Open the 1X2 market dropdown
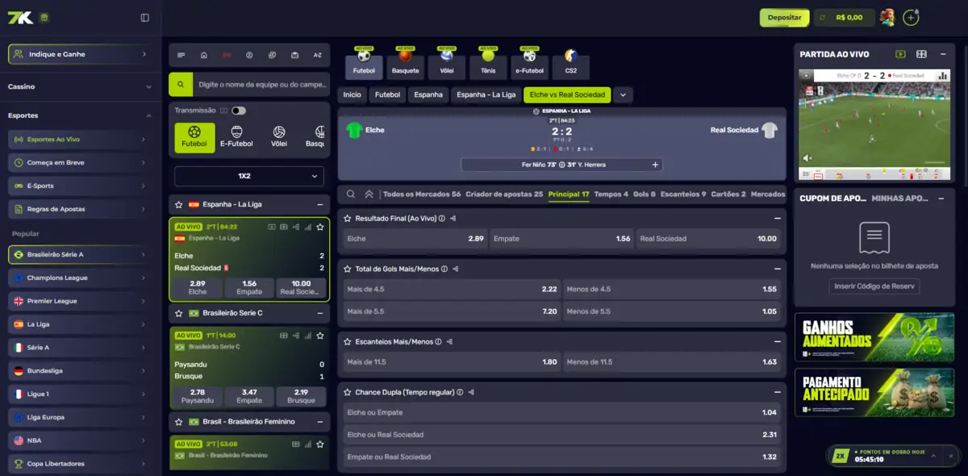The image size is (968, 476). 249,176
